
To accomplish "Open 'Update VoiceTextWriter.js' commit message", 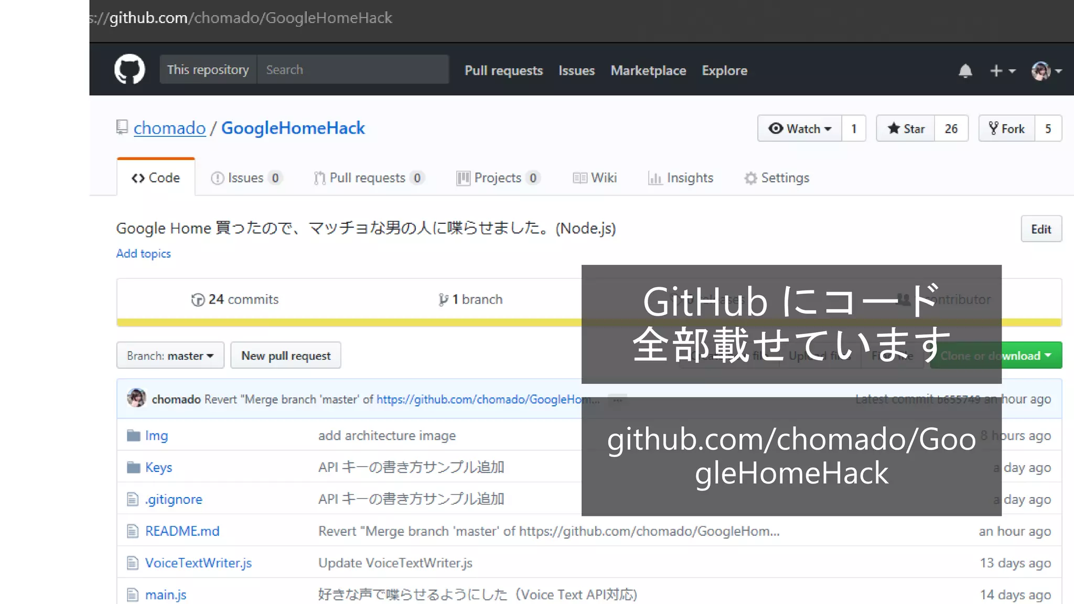I will pyautogui.click(x=395, y=563).
